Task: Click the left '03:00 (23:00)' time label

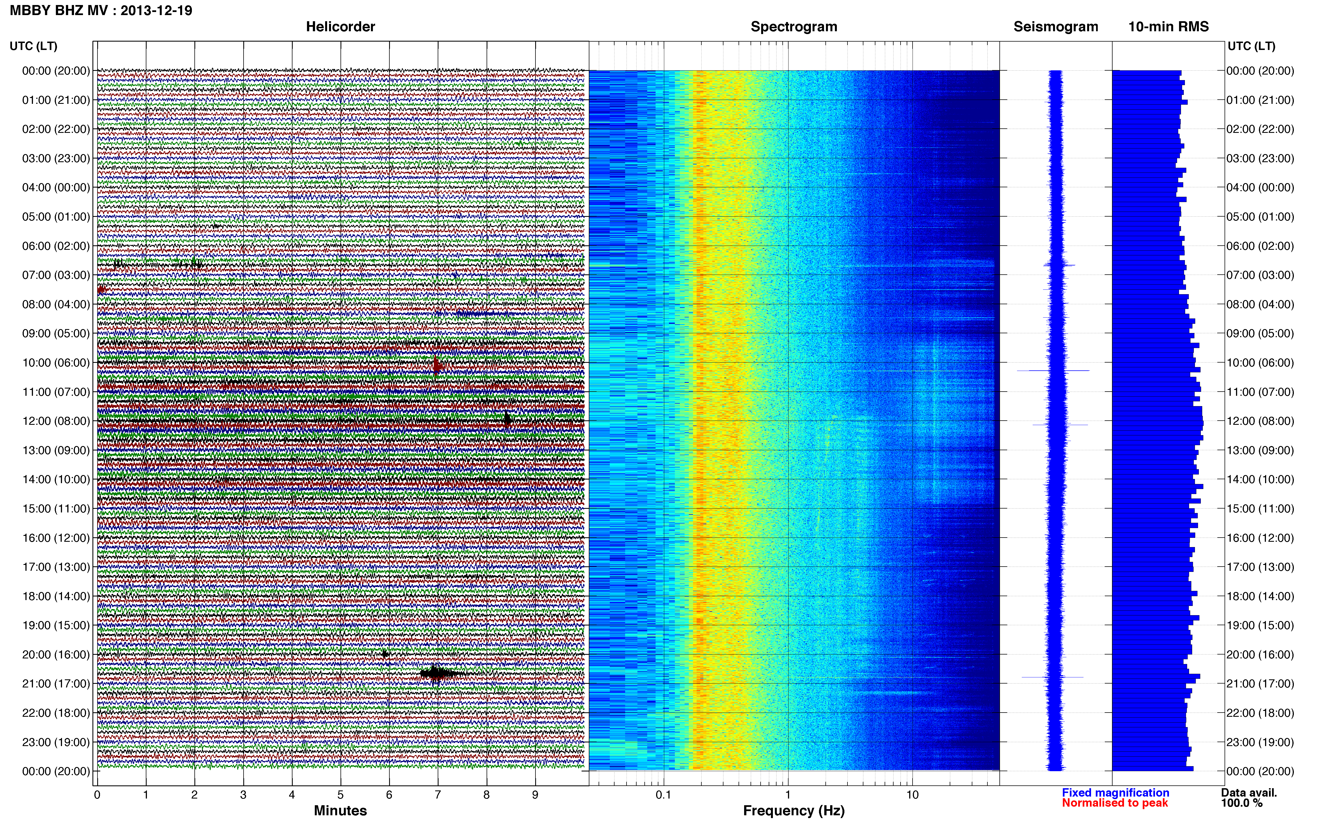Action: pyautogui.click(x=56, y=159)
